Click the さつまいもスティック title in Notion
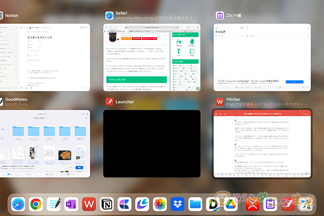324x216 pixels. pyautogui.click(x=39, y=37)
